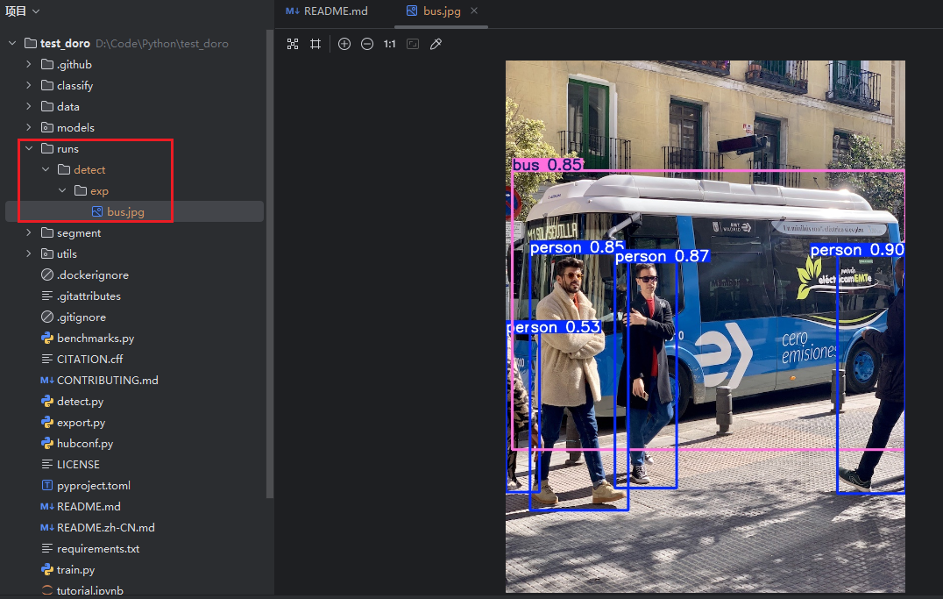Toggle grid overlay icon in image toolbar

pyautogui.click(x=316, y=44)
